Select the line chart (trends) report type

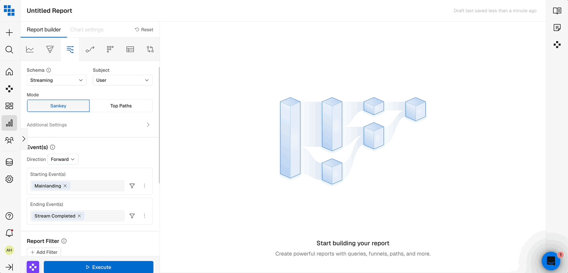click(x=30, y=49)
